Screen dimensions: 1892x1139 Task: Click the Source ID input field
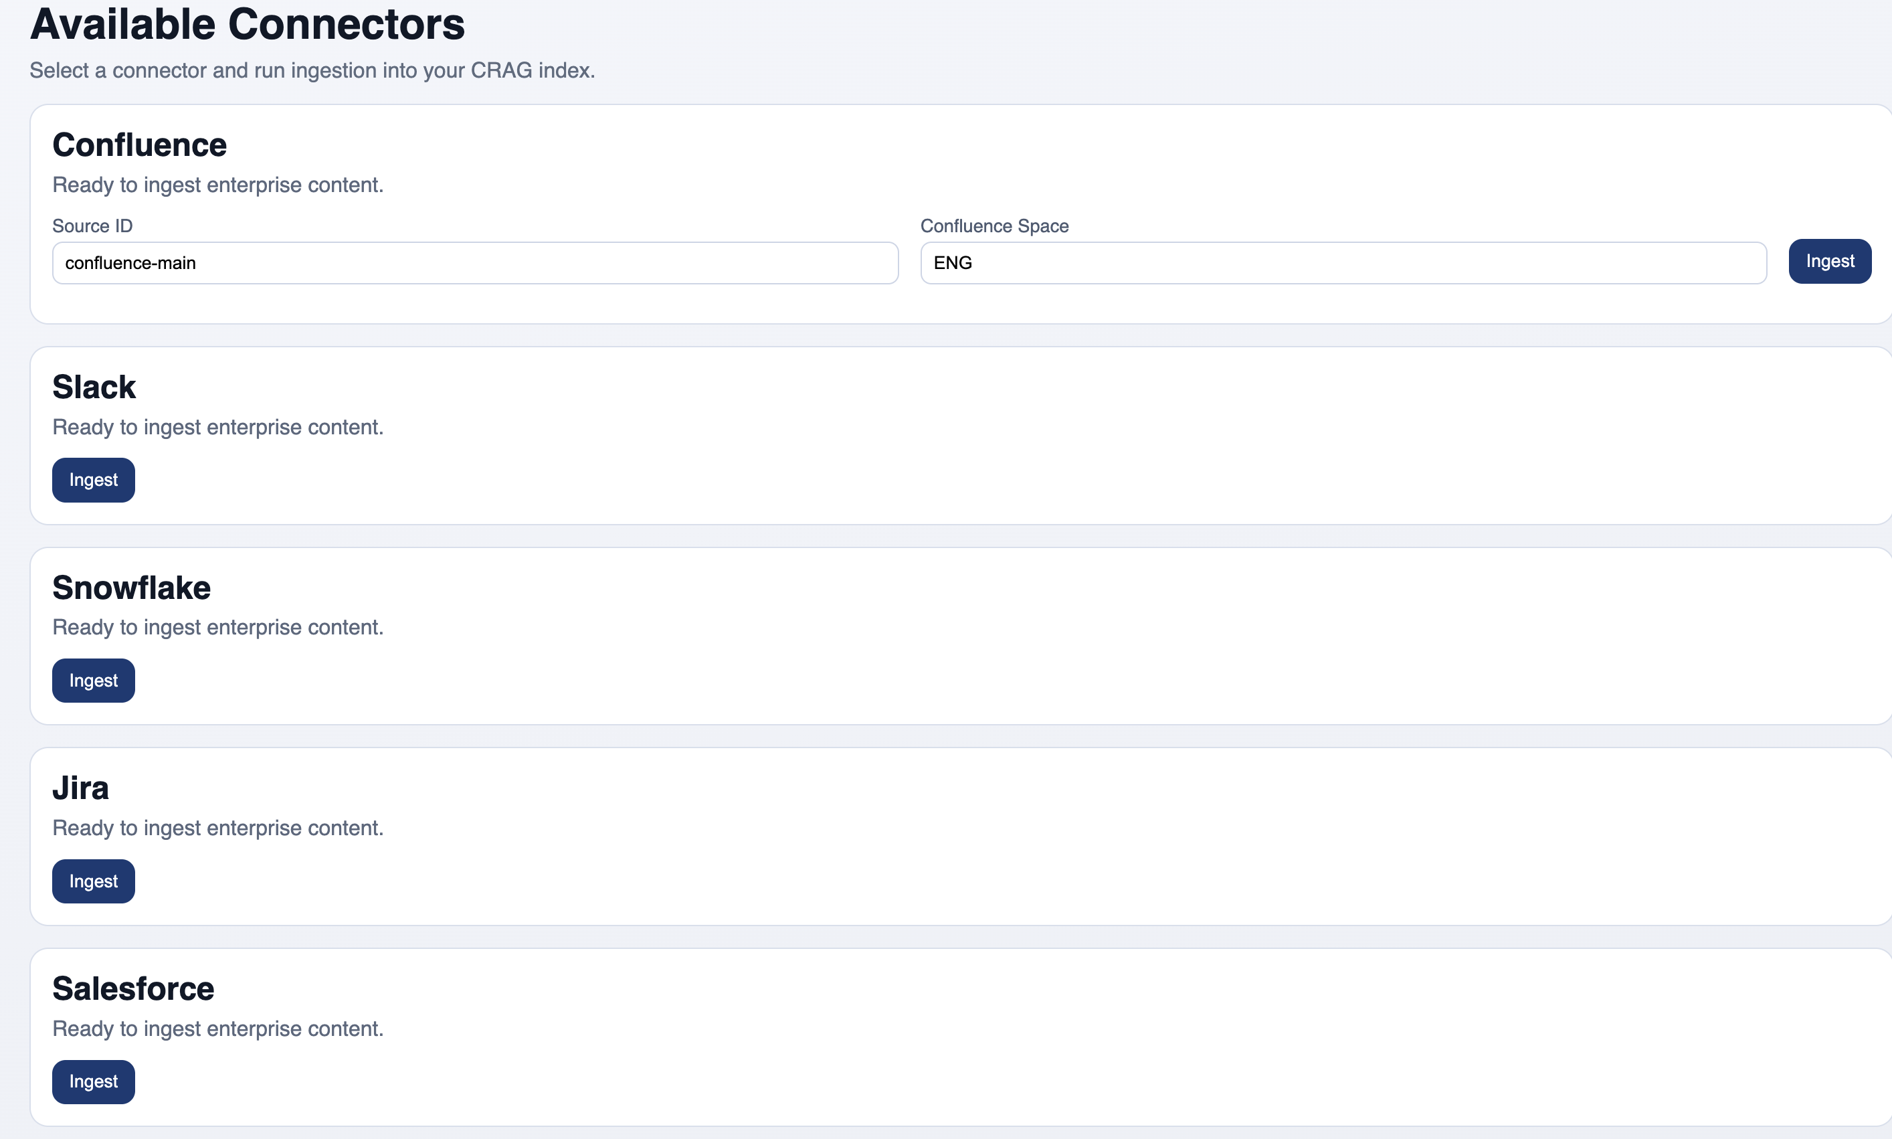(x=474, y=262)
